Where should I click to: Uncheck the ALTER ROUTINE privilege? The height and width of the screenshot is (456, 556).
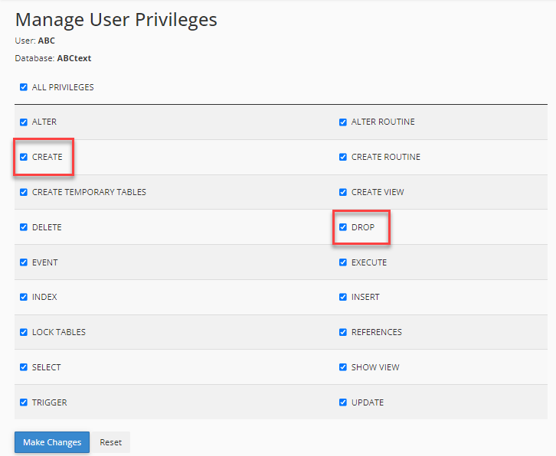click(343, 122)
